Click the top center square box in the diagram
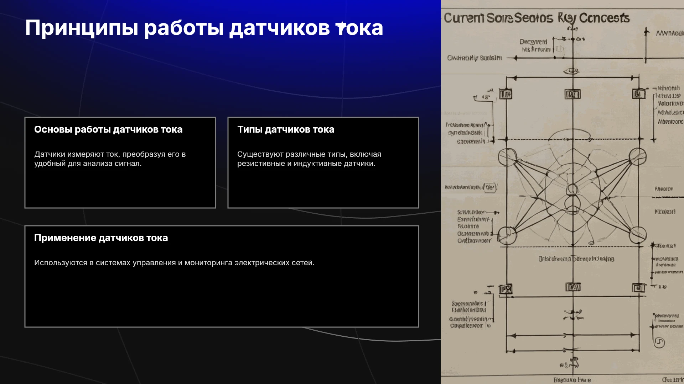The image size is (684, 384). click(572, 94)
